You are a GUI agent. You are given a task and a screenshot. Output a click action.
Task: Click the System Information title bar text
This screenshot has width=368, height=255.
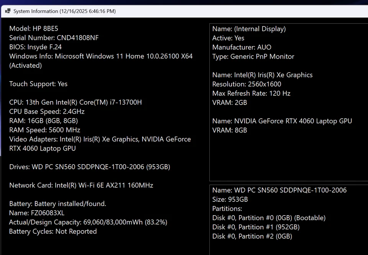(64, 11)
